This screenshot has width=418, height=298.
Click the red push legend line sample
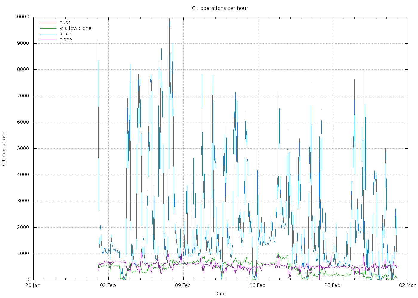point(48,23)
